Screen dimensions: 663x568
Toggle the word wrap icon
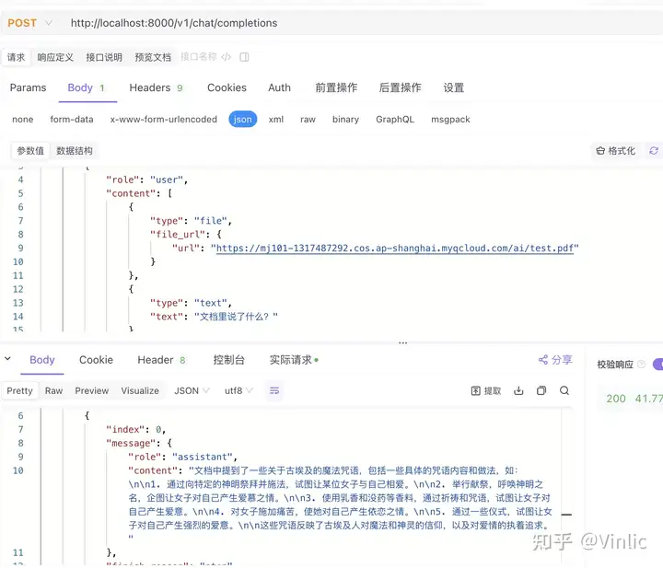tap(274, 390)
